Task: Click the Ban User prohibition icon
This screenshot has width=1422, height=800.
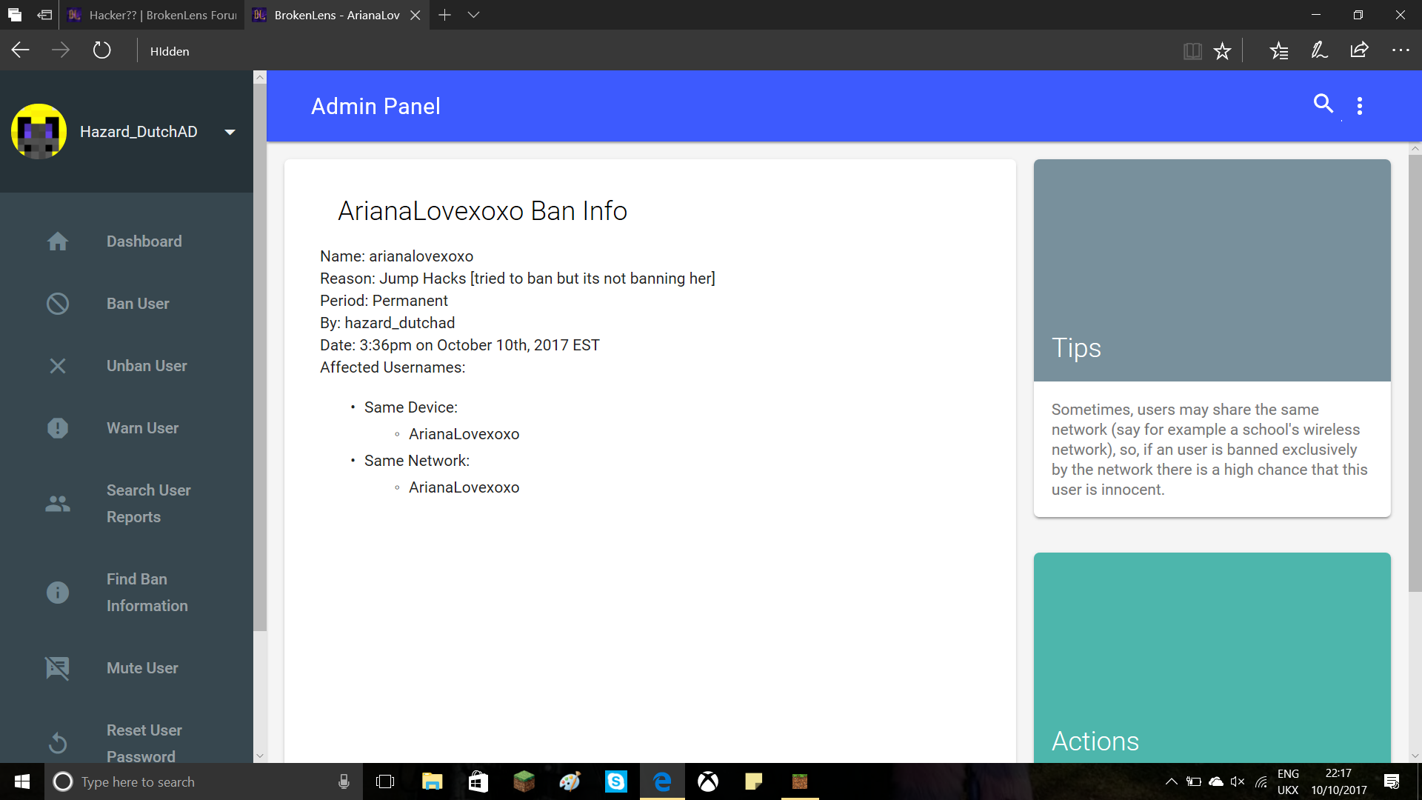Action: (58, 304)
